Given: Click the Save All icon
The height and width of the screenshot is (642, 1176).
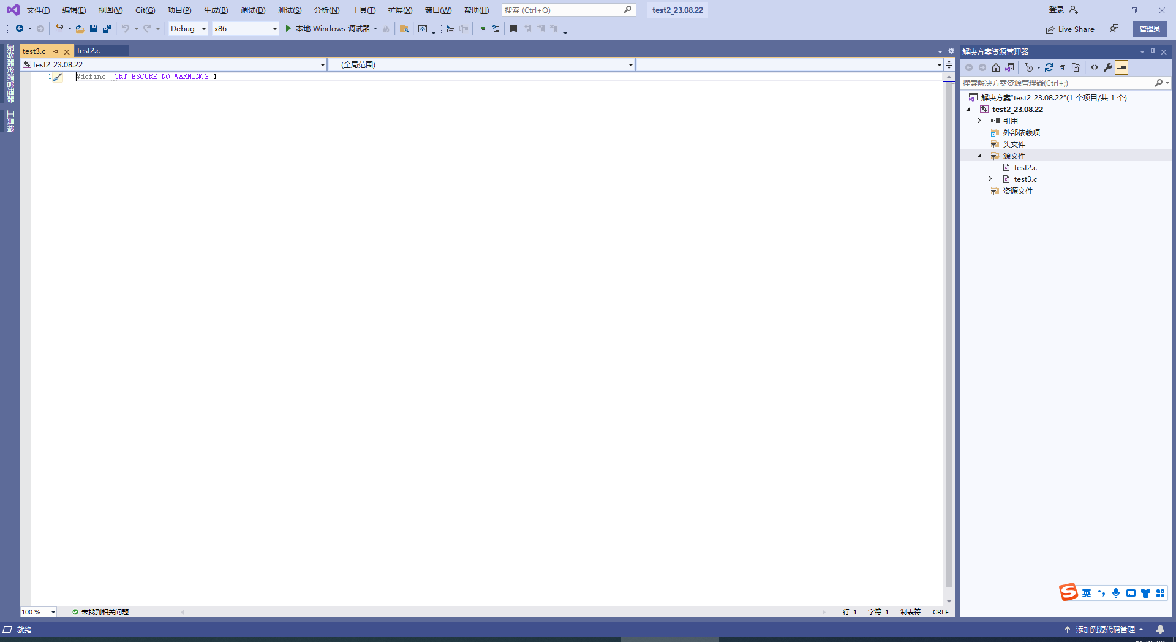Looking at the screenshot, I should point(107,29).
